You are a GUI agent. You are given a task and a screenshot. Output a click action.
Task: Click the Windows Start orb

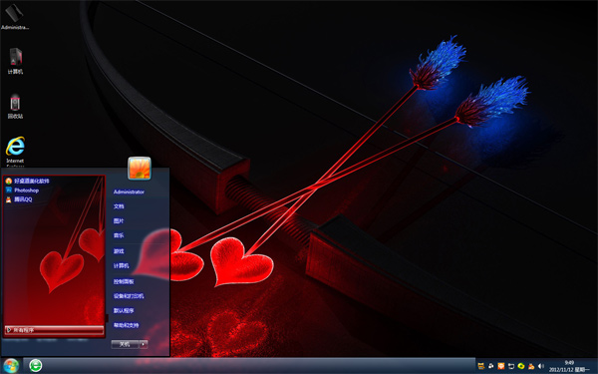(11, 366)
